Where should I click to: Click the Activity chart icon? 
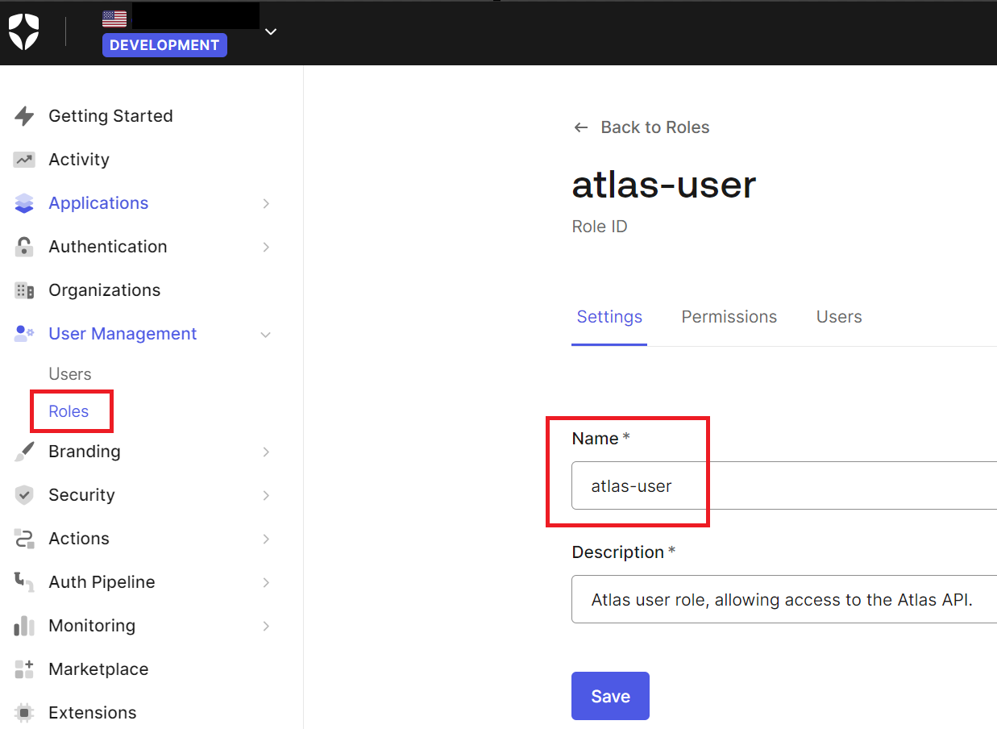tap(24, 160)
